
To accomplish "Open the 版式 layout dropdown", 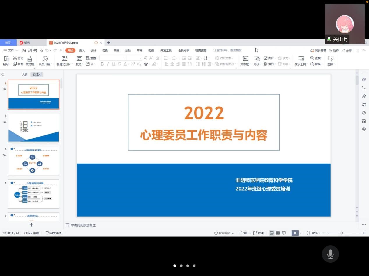I will click(79, 64).
